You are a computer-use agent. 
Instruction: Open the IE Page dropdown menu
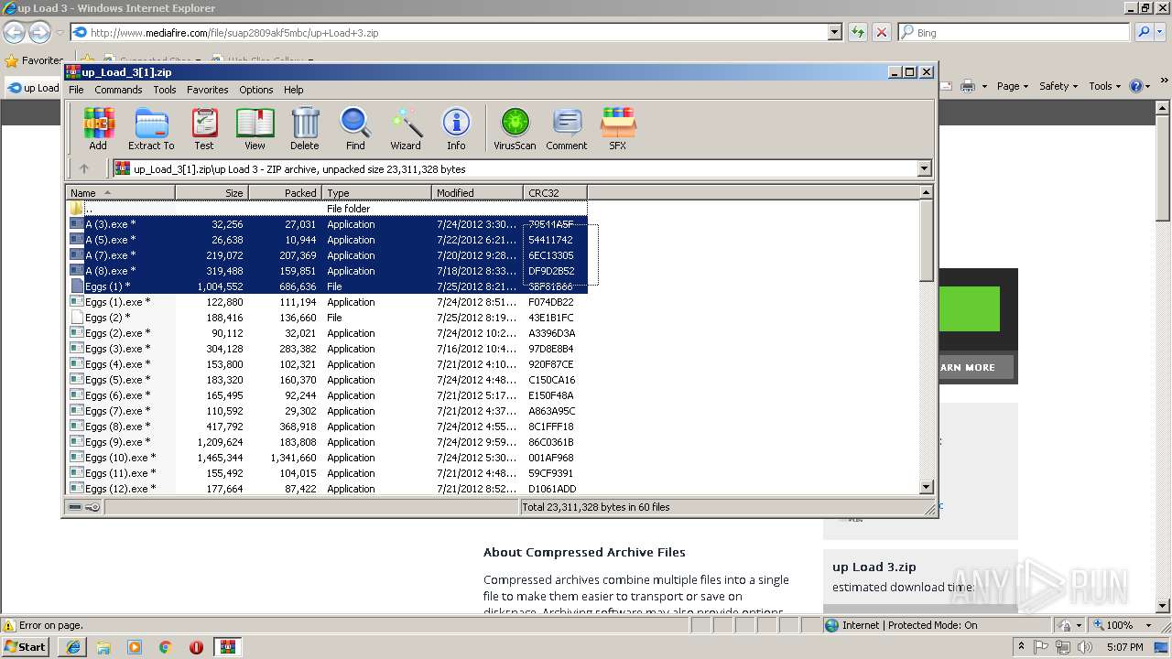[1013, 86]
